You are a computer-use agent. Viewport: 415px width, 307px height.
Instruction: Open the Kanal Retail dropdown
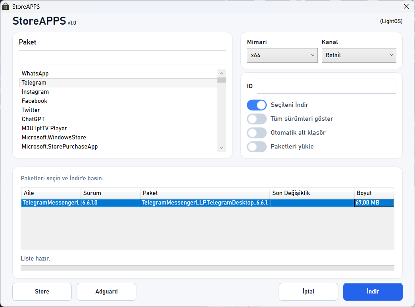pyautogui.click(x=359, y=55)
